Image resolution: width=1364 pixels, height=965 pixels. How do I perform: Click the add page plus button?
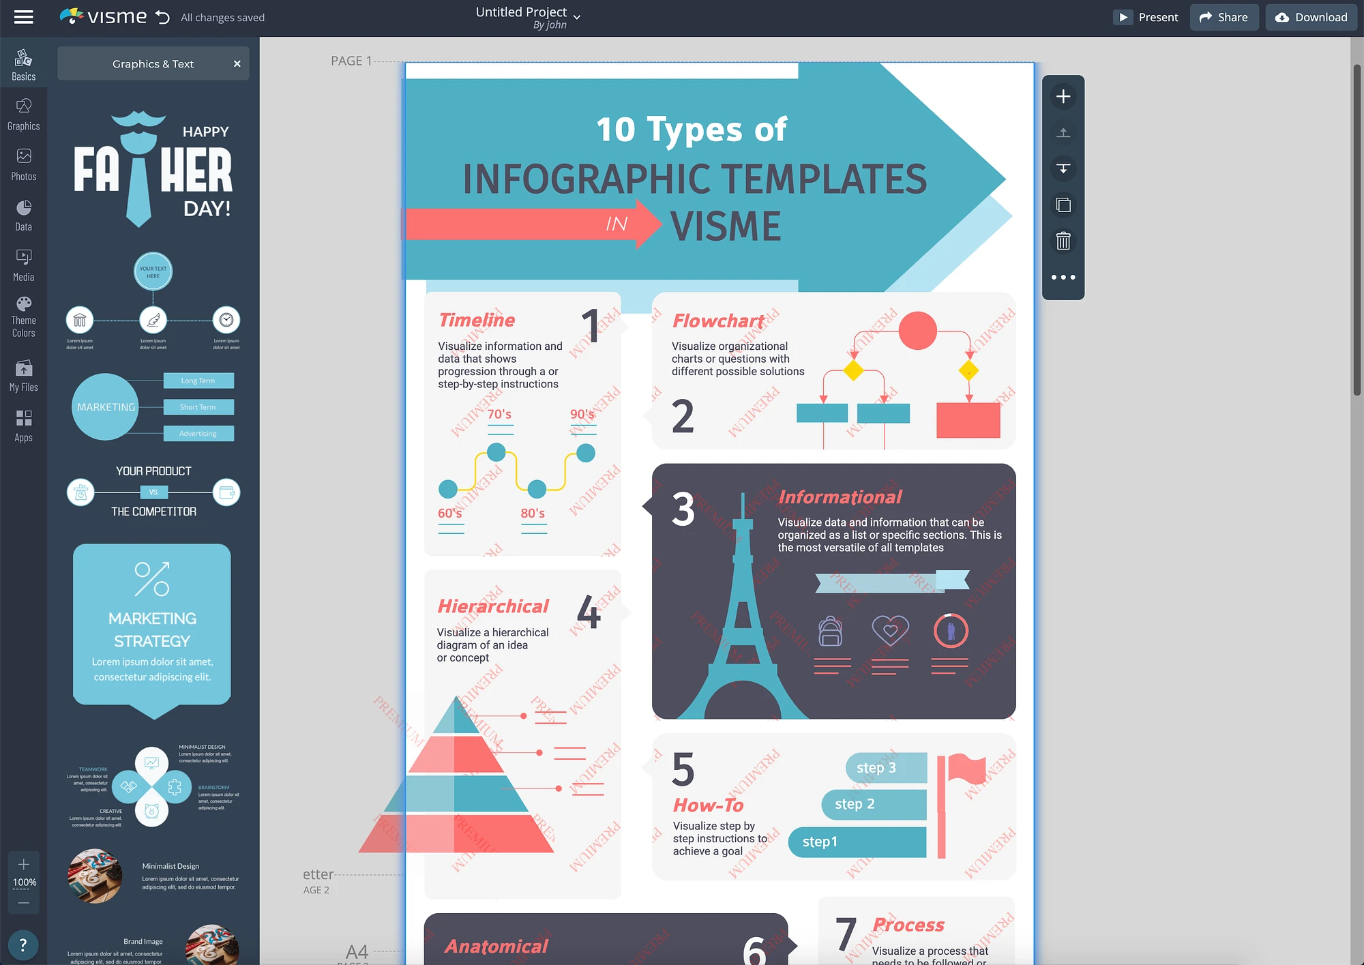(1062, 96)
